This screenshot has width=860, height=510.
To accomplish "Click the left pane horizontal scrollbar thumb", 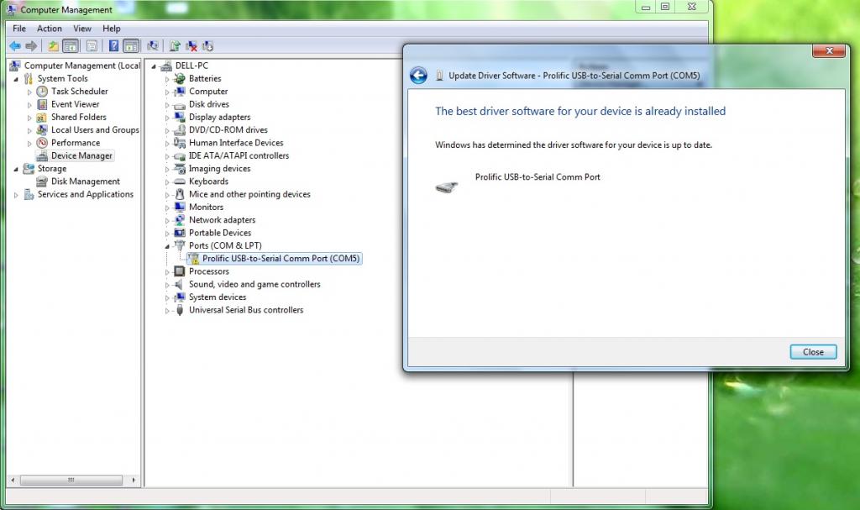I will pos(71,481).
